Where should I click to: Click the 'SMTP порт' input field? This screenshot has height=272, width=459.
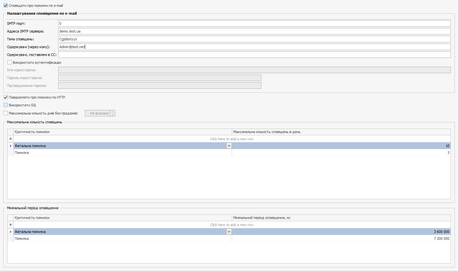[254, 23]
